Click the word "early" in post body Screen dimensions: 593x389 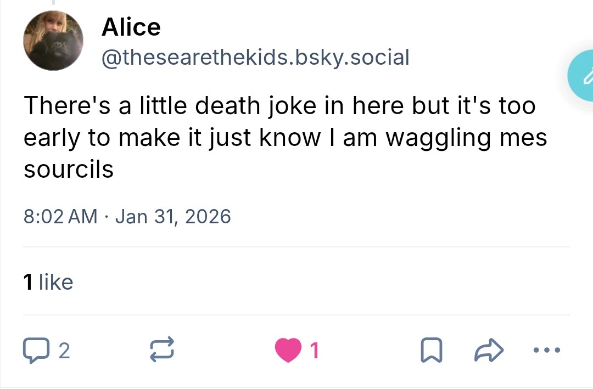(x=51, y=138)
